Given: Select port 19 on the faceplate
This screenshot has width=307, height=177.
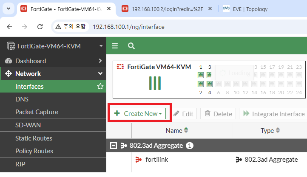Looking at the screenshot, I should (x=281, y=75).
